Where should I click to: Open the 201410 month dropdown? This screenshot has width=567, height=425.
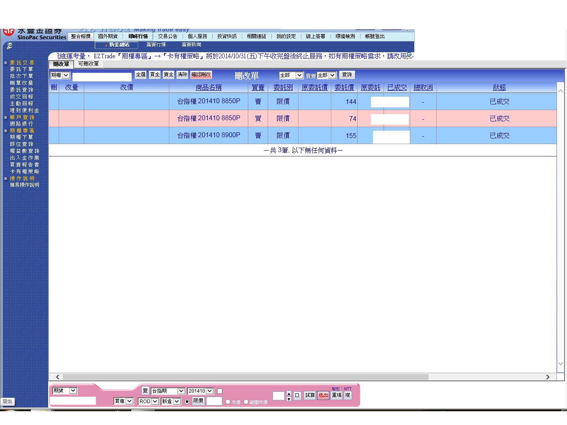(x=200, y=391)
